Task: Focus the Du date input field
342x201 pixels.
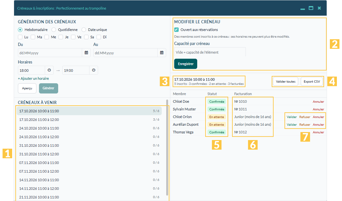Action: click(x=50, y=53)
